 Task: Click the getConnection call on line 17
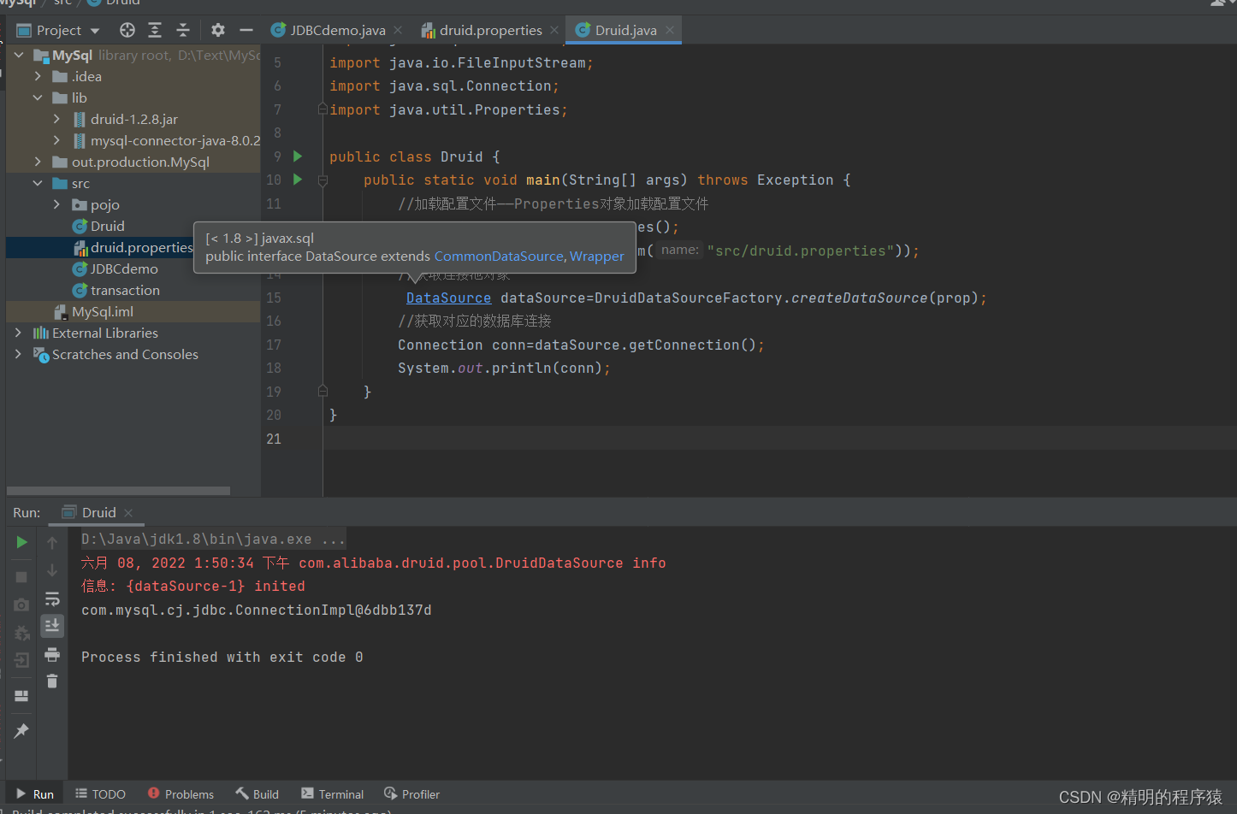[x=684, y=345]
